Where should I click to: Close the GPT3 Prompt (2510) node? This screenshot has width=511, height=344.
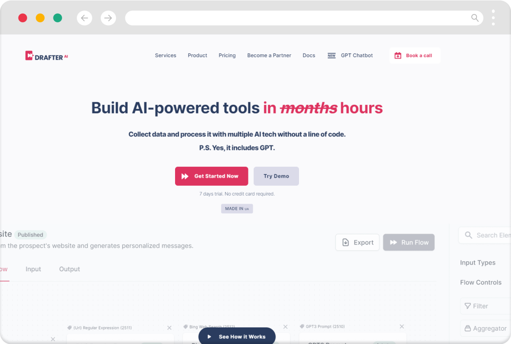coord(402,327)
